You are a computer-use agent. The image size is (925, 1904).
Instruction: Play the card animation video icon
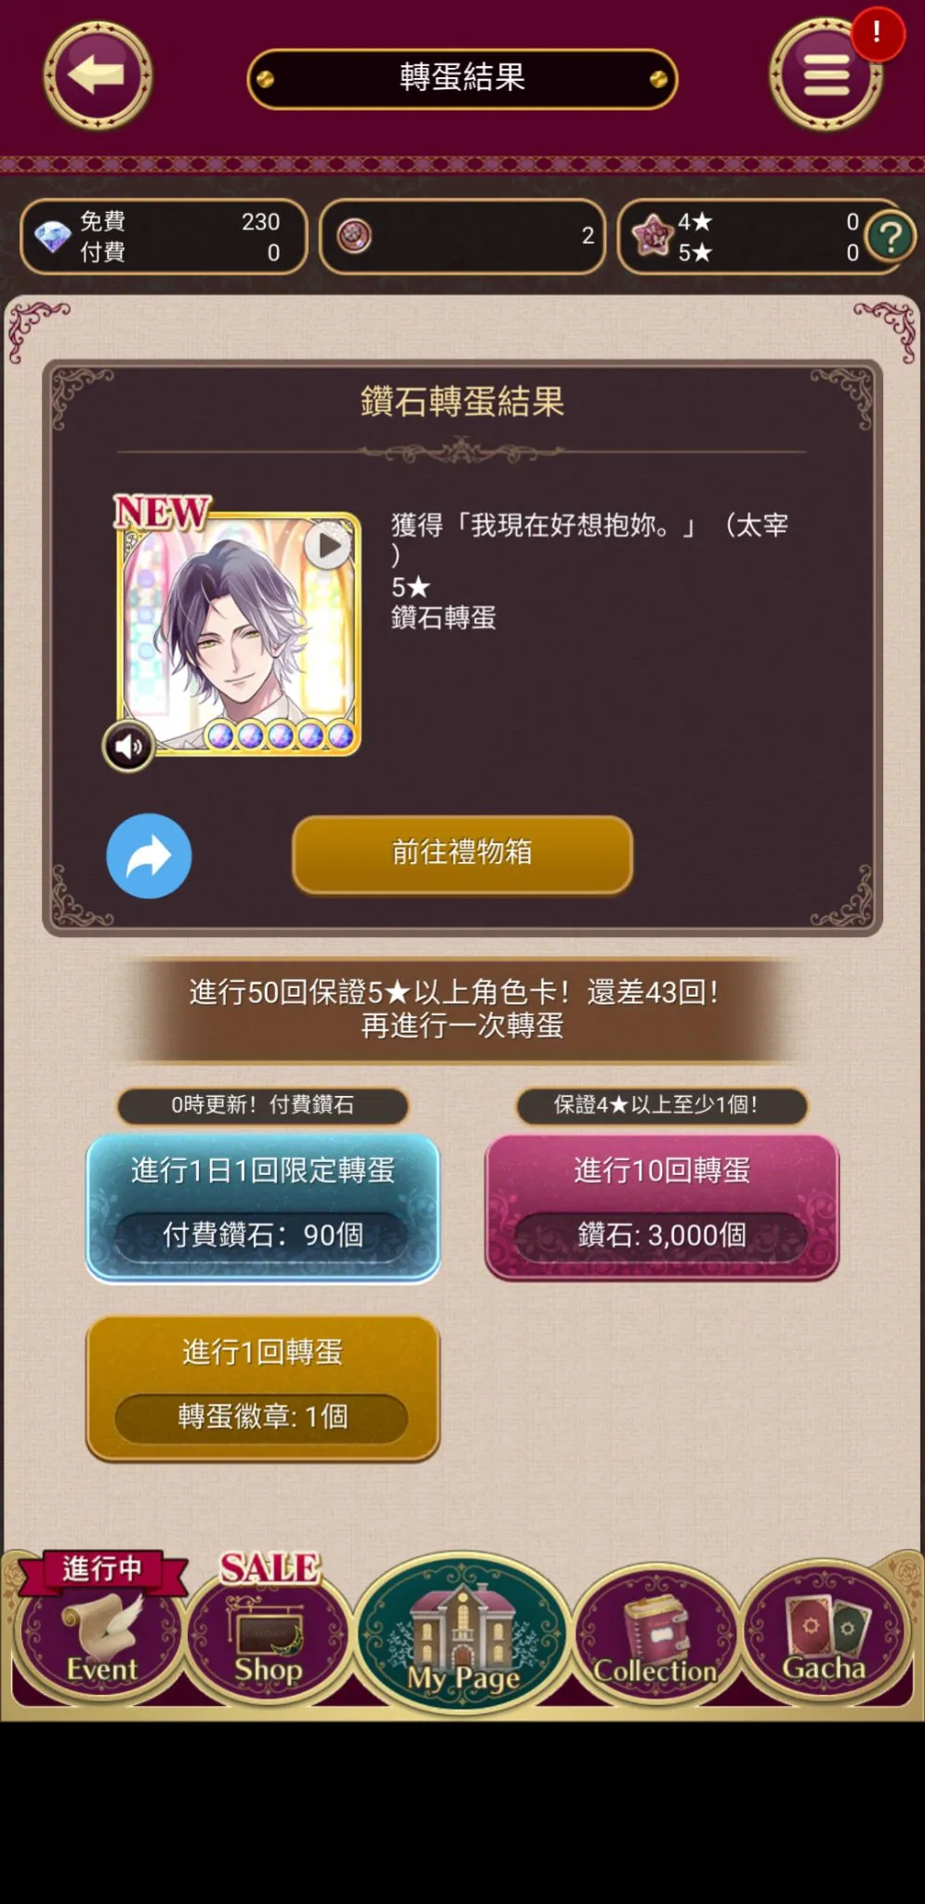tap(328, 547)
